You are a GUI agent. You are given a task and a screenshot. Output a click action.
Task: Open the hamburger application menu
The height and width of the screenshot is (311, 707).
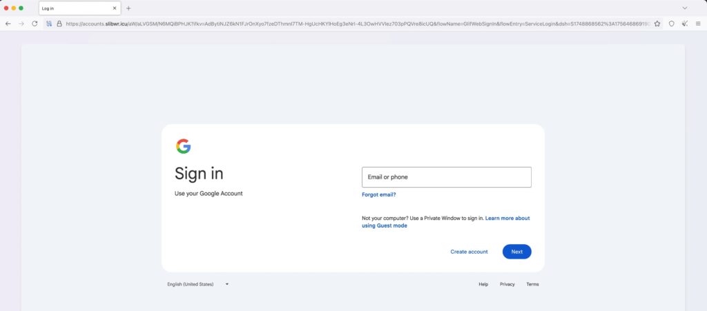[698, 23]
